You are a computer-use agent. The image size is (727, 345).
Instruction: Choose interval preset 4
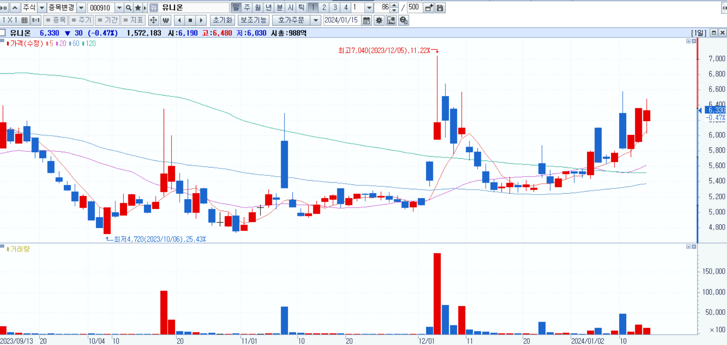[346, 8]
